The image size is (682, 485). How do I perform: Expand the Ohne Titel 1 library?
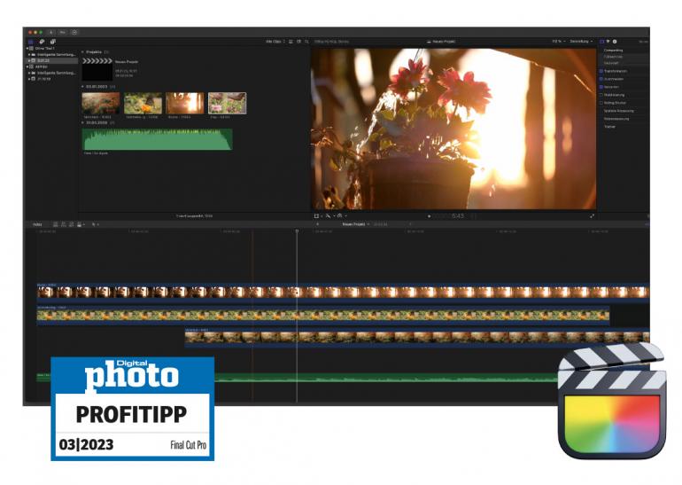click(x=27, y=49)
